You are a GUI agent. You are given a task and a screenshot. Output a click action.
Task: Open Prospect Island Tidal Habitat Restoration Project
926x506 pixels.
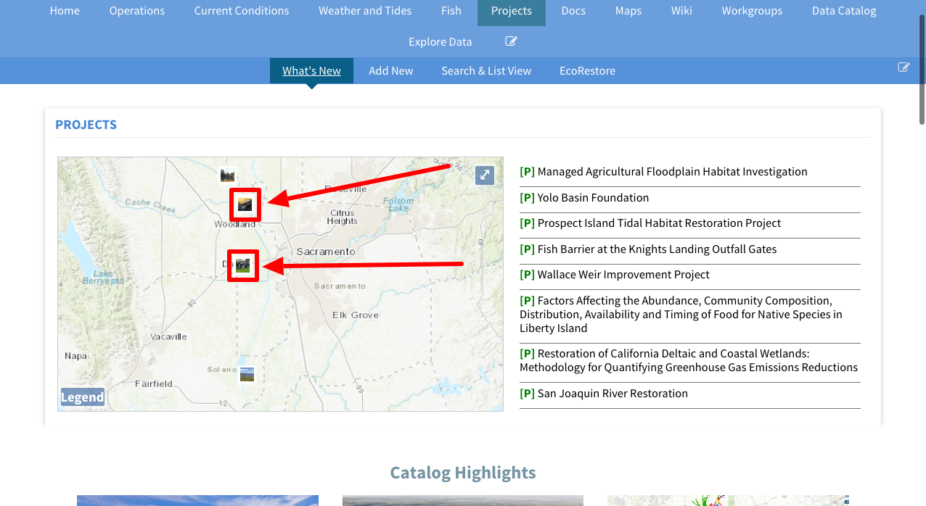(658, 223)
